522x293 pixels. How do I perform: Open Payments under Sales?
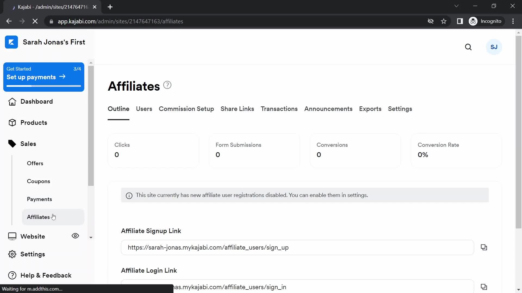(39, 199)
